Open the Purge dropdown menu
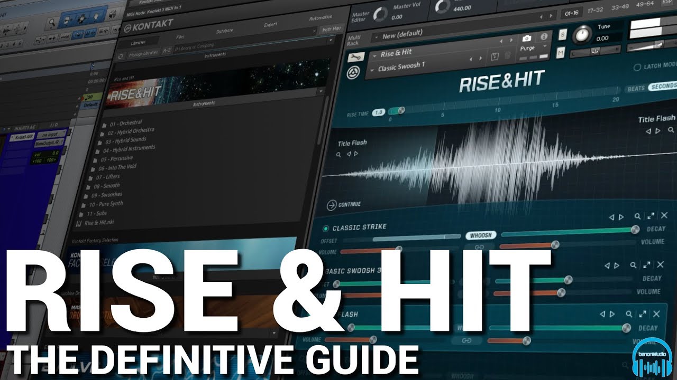The height and width of the screenshot is (380, 677). tap(535, 49)
